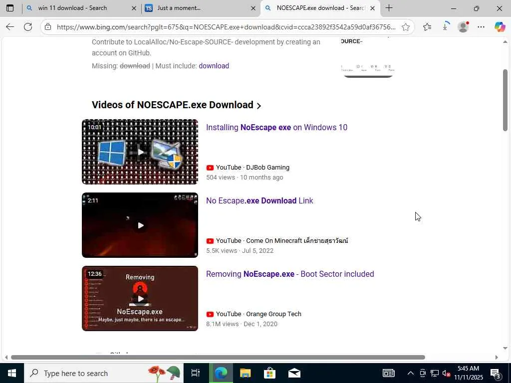Add page to favorites star icon
Screen dimensions: 511x383
(405, 27)
